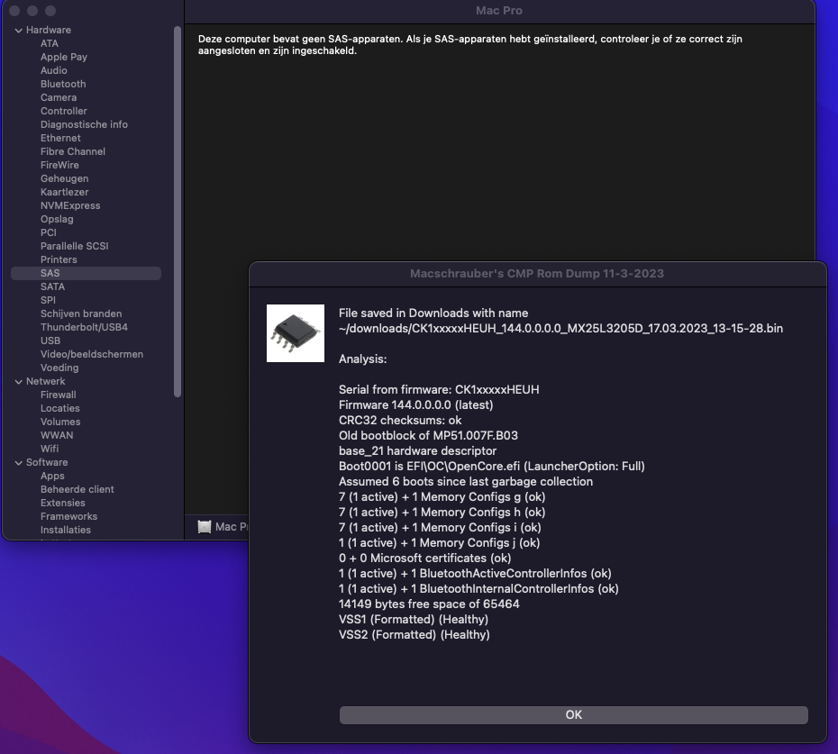Click '14149 bytes free space of 65464' line
This screenshot has width=838, height=754.
pyautogui.click(x=429, y=604)
